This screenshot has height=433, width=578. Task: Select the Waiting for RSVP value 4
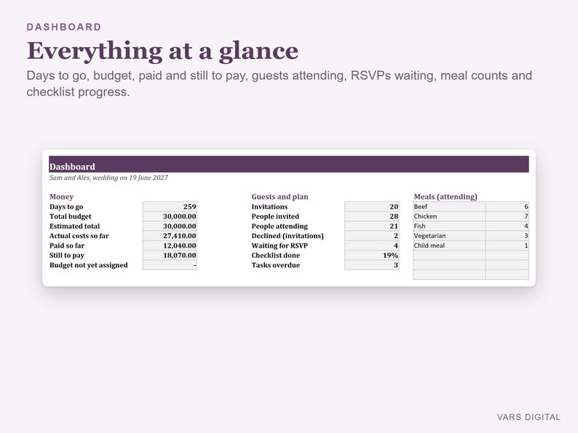coord(372,246)
